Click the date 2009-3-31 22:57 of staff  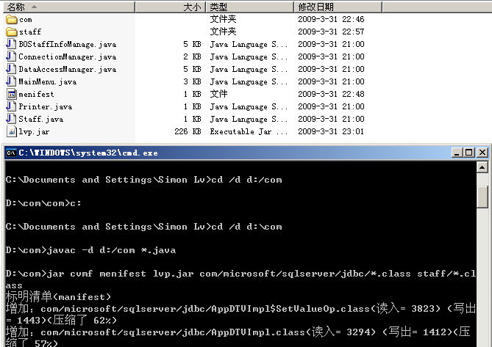331,32
